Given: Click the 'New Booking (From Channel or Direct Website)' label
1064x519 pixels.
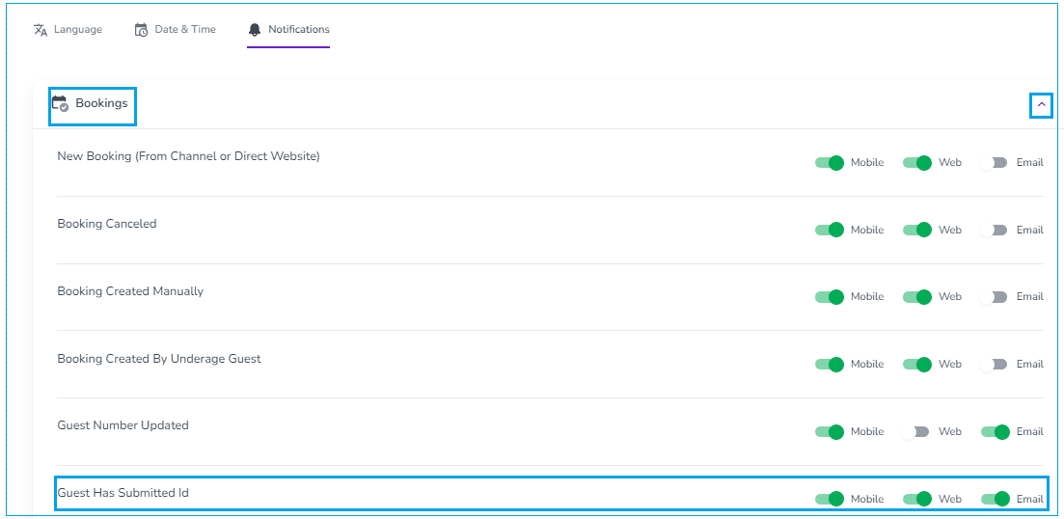Looking at the screenshot, I should 189,156.
